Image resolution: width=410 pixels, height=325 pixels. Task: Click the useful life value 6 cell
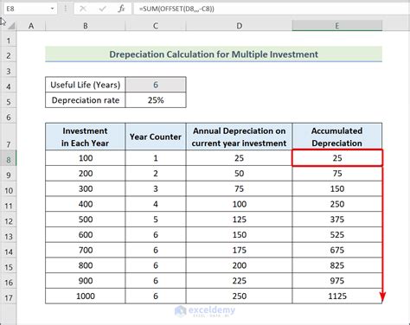(156, 85)
